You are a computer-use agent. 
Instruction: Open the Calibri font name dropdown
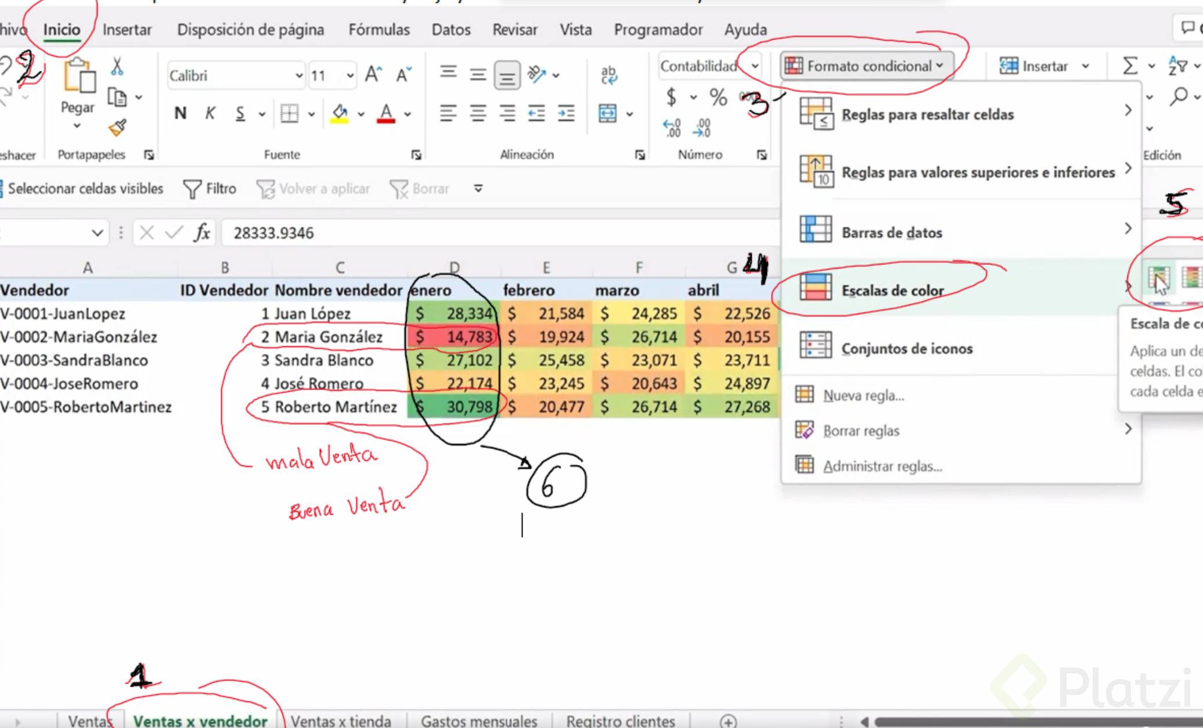click(298, 76)
